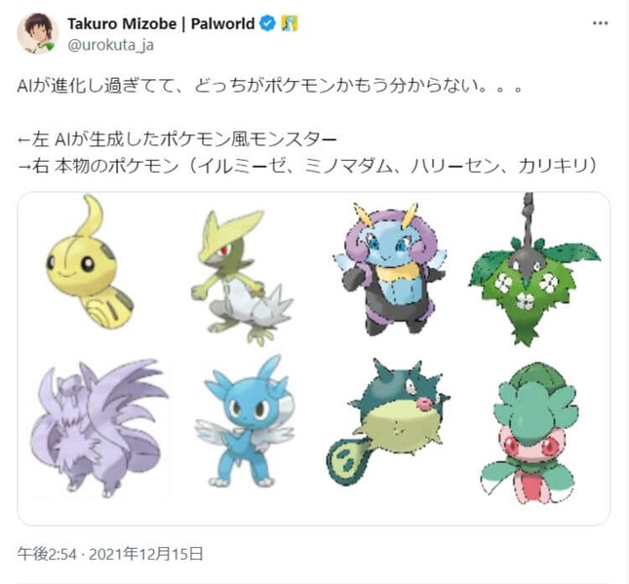Click the tweet's first line about AI evolving

[270, 86]
